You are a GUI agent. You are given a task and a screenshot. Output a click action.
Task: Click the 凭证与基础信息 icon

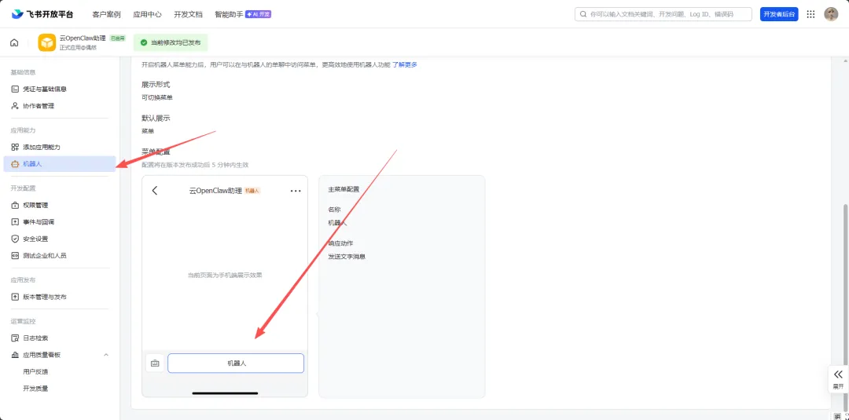click(x=15, y=89)
